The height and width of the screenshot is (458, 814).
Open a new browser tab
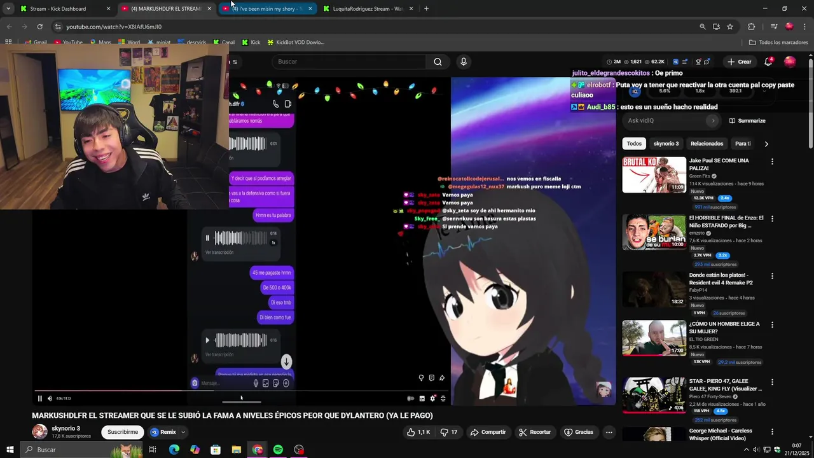(x=426, y=9)
